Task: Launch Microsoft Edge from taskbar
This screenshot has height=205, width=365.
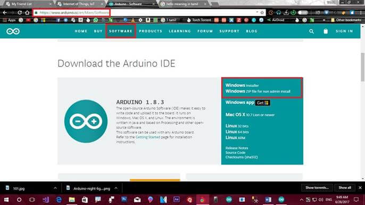Action: pos(59,200)
